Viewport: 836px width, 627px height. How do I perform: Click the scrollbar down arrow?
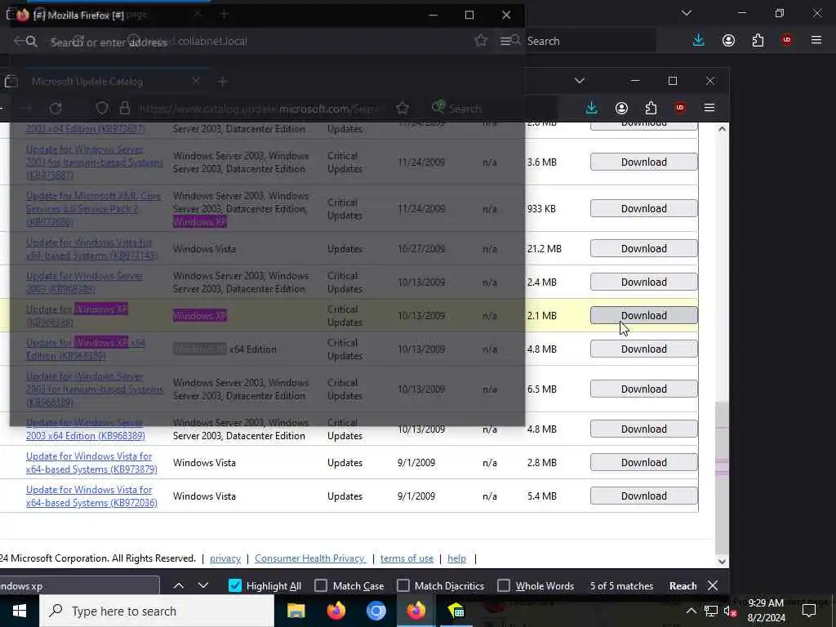pyautogui.click(x=722, y=561)
